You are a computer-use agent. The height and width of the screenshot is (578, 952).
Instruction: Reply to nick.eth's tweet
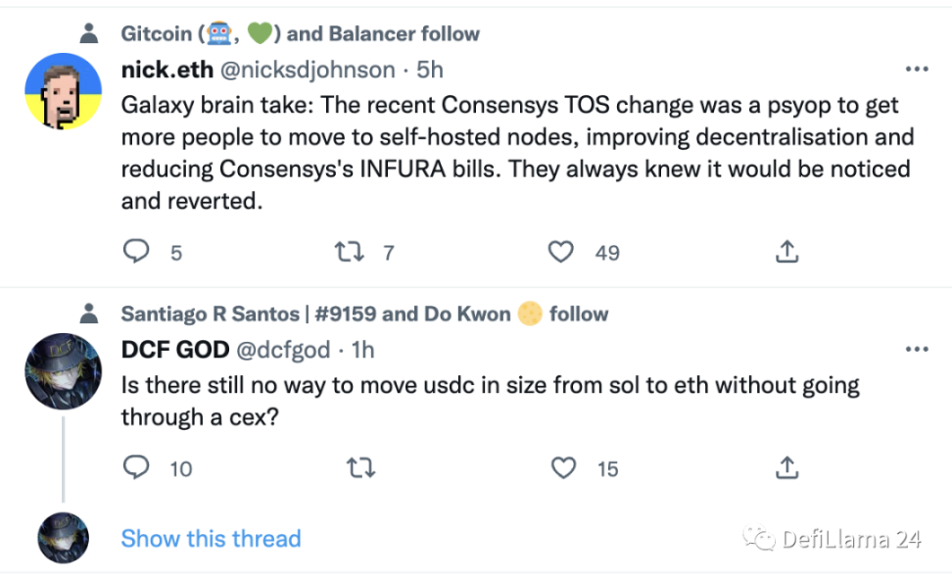[135, 253]
